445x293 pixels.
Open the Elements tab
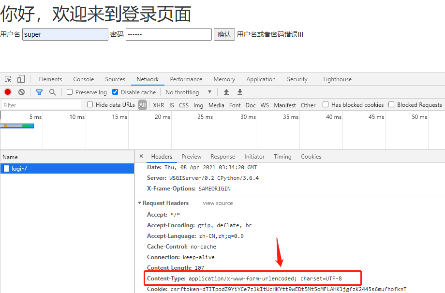click(50, 79)
